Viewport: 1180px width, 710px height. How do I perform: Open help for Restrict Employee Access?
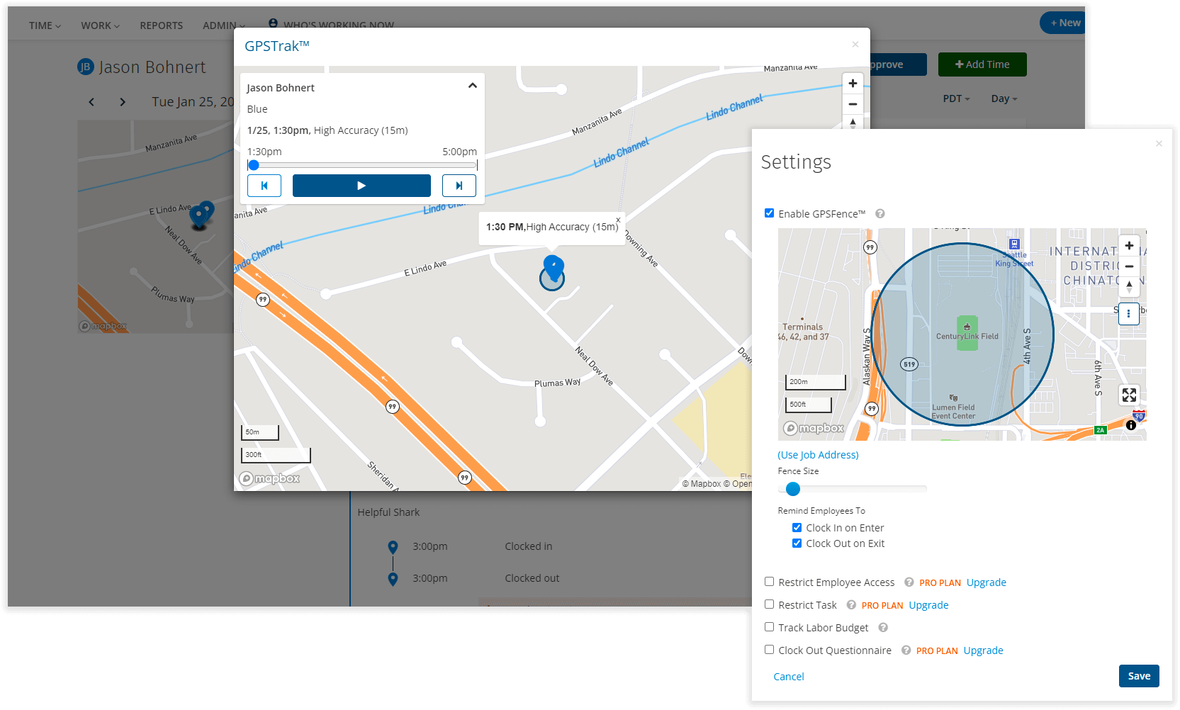point(909,582)
